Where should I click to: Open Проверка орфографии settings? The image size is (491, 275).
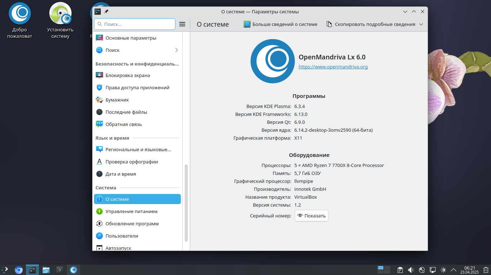point(137,162)
